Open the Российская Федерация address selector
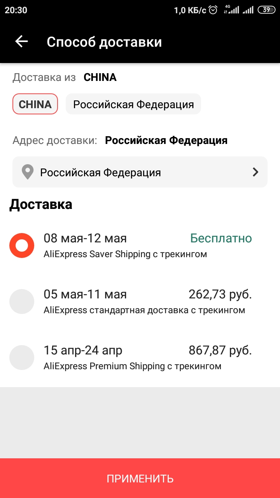The width and height of the screenshot is (280, 498). (140, 172)
